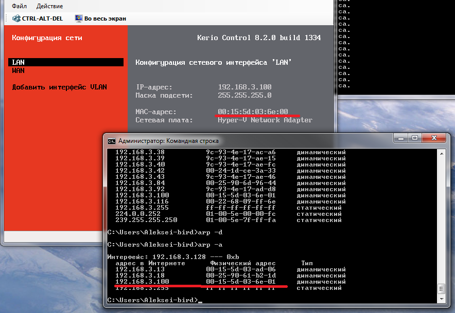The height and width of the screenshot is (313, 455).
Task: Click the Интерфейс: 192.168.3.128 line
Action: (173, 257)
